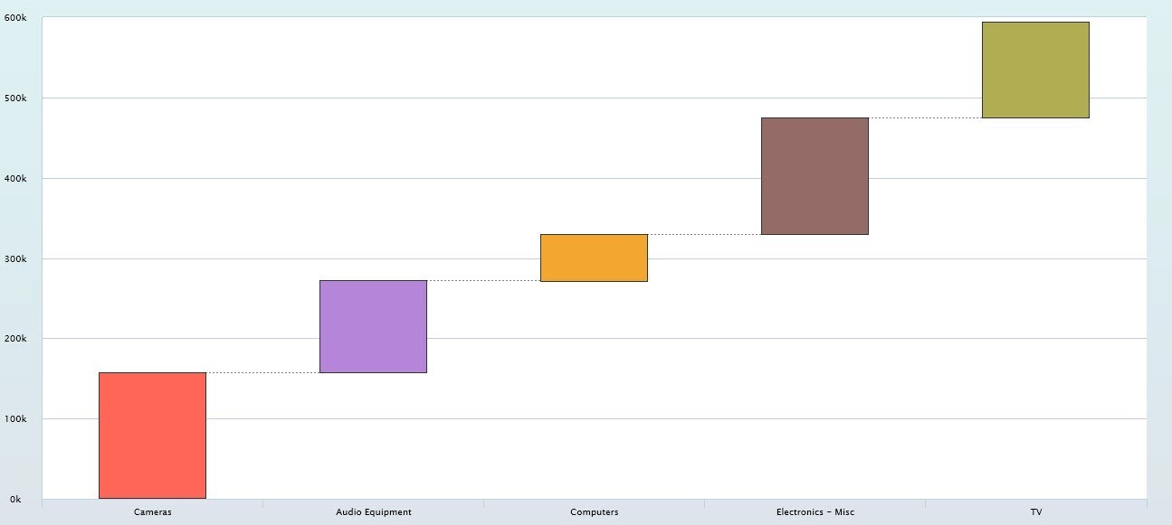Image resolution: width=1172 pixels, height=525 pixels.
Task: Click the Computers category label
Action: tap(594, 512)
